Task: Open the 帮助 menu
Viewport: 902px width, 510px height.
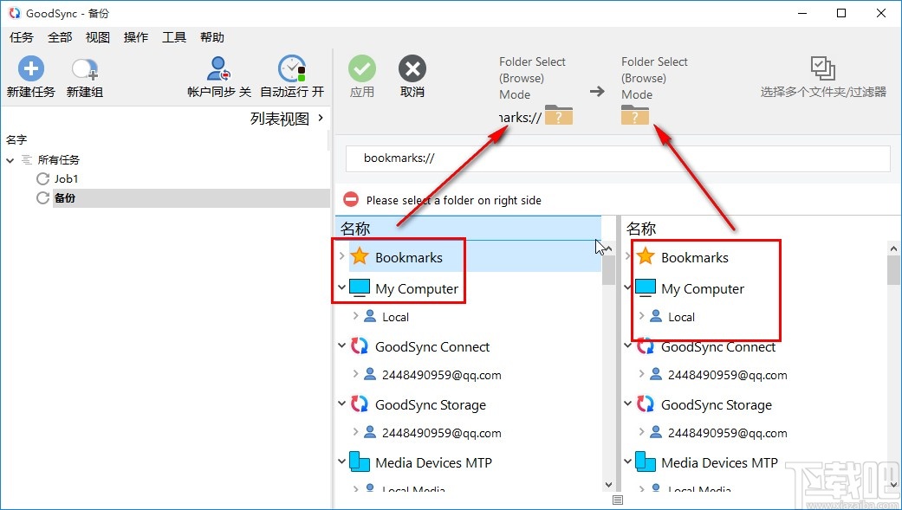Action: click(211, 37)
